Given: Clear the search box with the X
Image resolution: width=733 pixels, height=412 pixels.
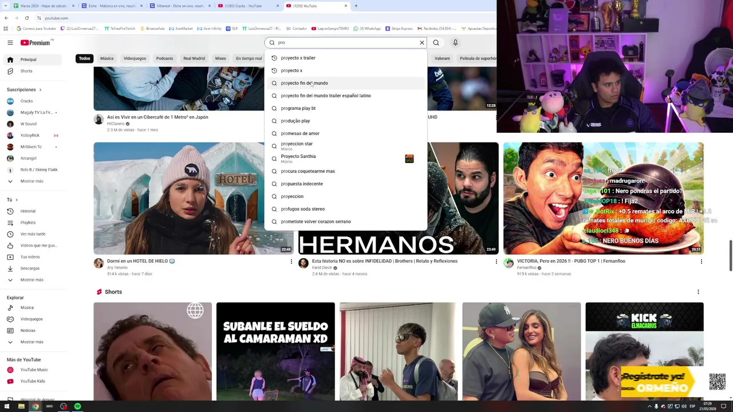Looking at the screenshot, I should [x=422, y=42].
